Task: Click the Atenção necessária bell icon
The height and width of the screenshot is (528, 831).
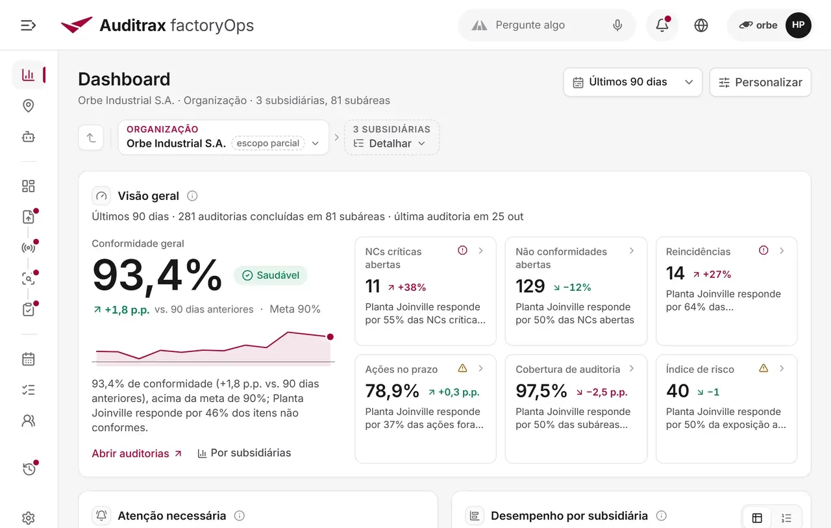Action: (x=101, y=516)
